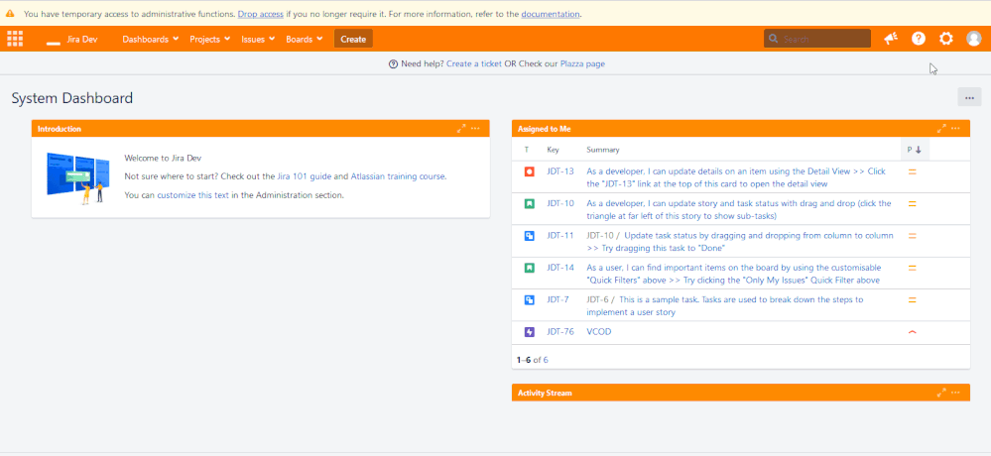Focus the Search input field
The height and width of the screenshot is (456, 991).
(x=817, y=39)
